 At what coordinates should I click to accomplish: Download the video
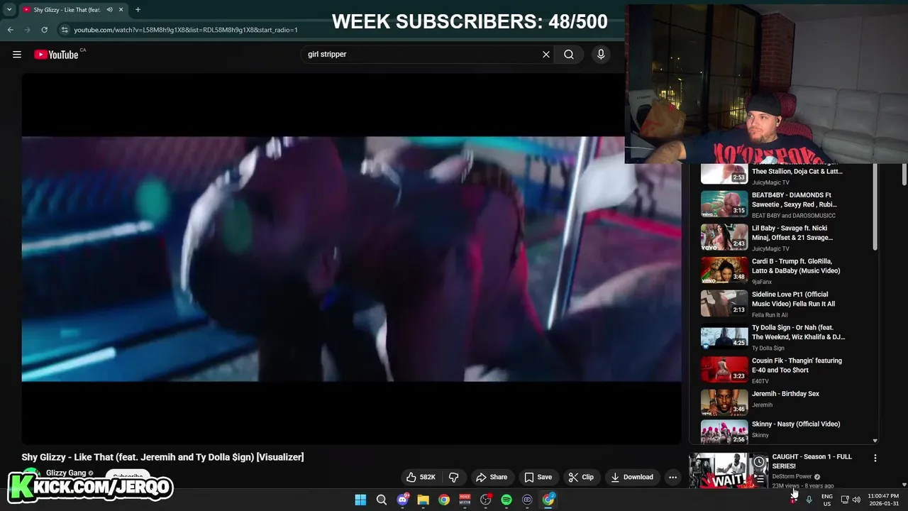pyautogui.click(x=631, y=477)
